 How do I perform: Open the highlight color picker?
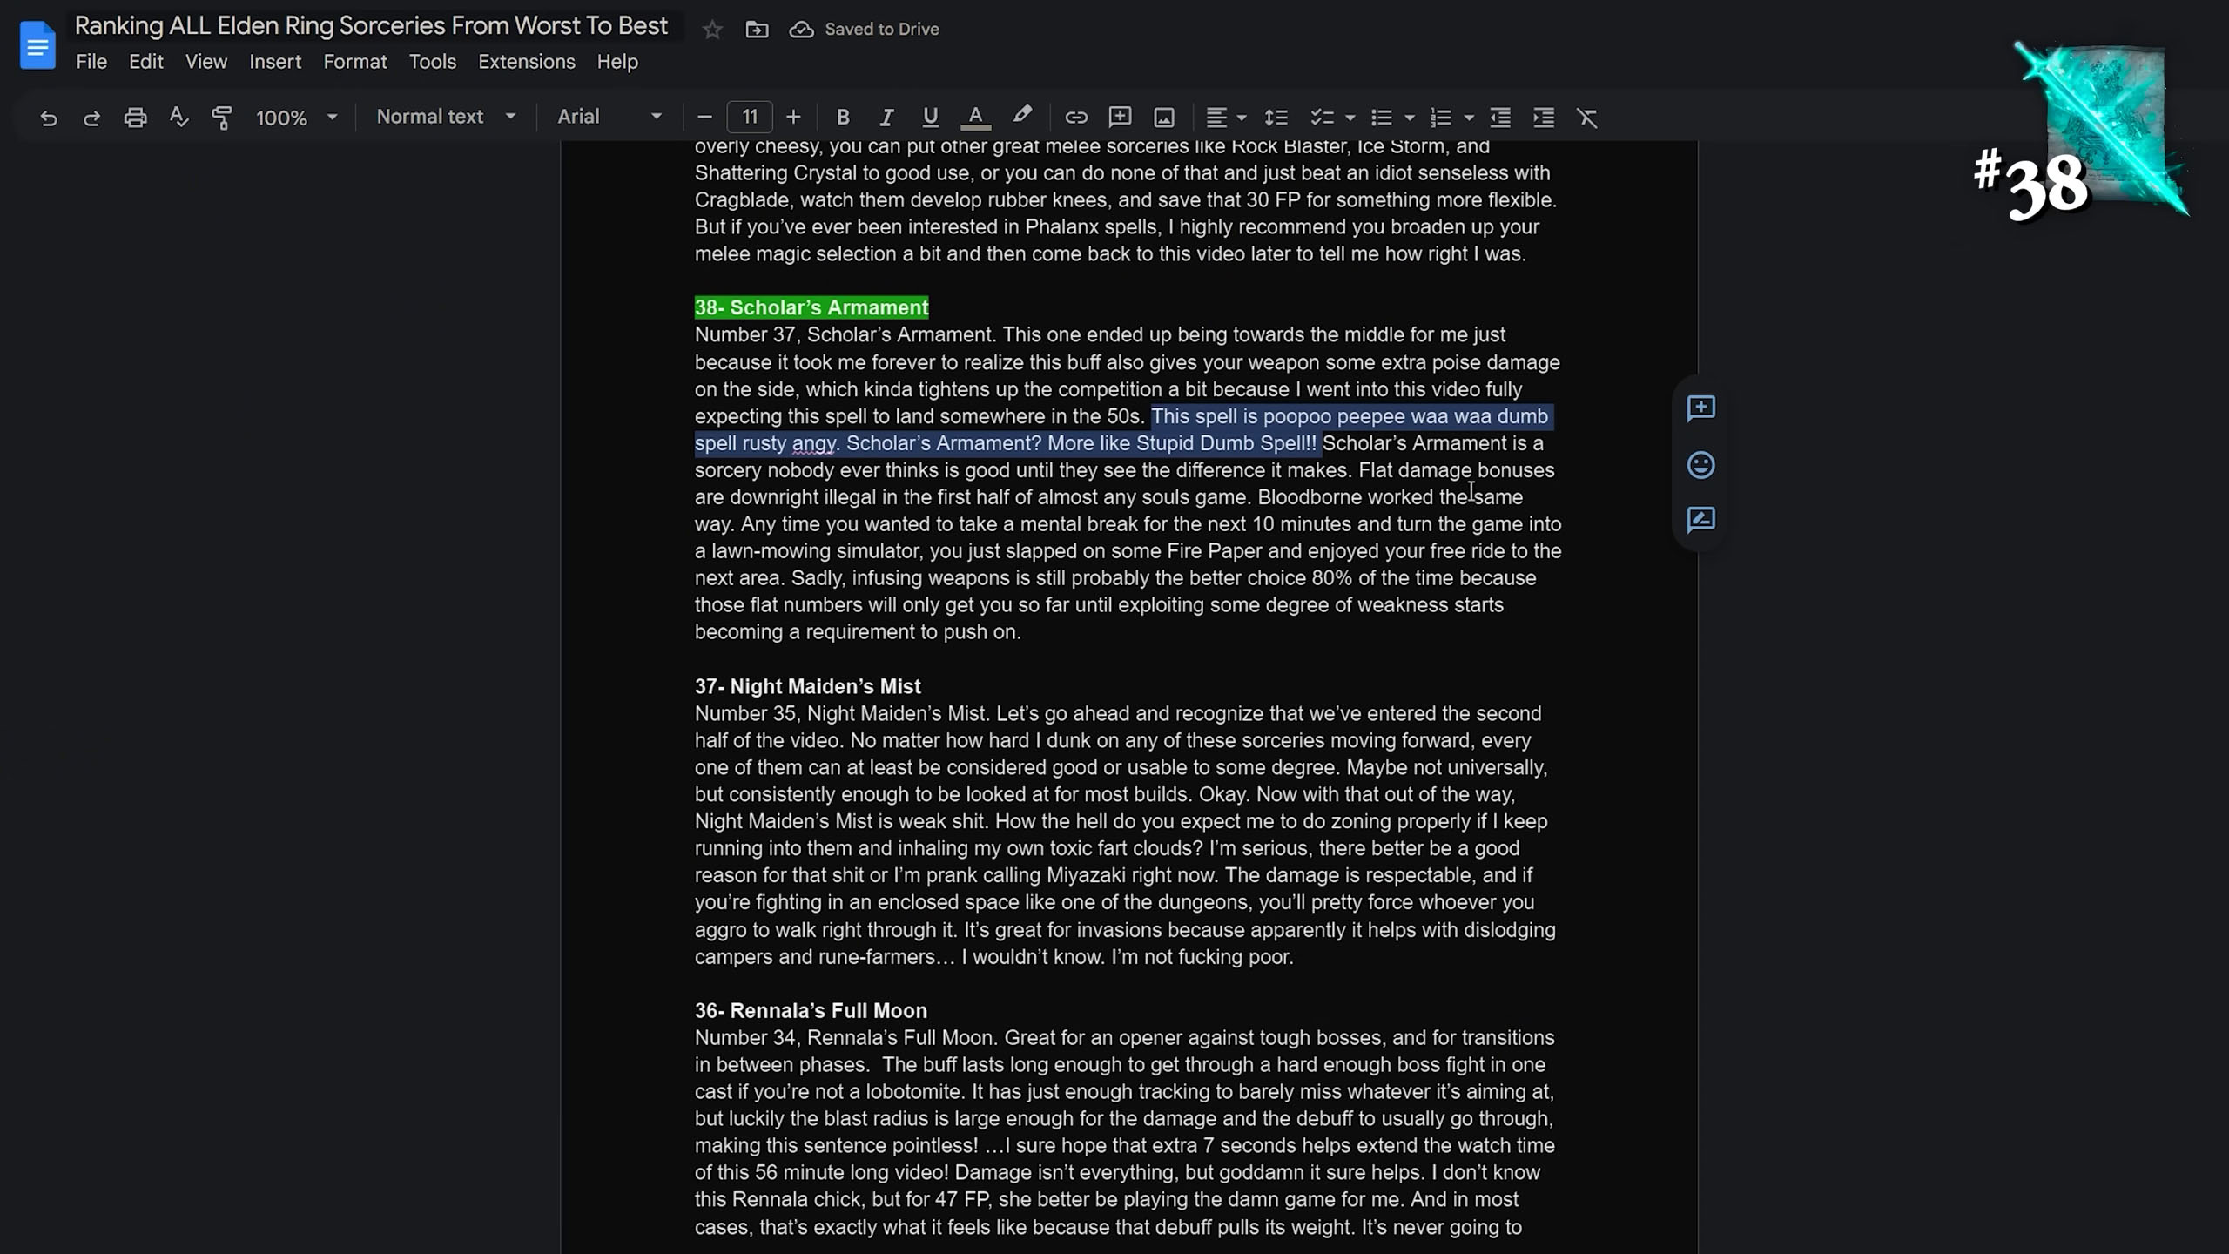[x=1022, y=116]
